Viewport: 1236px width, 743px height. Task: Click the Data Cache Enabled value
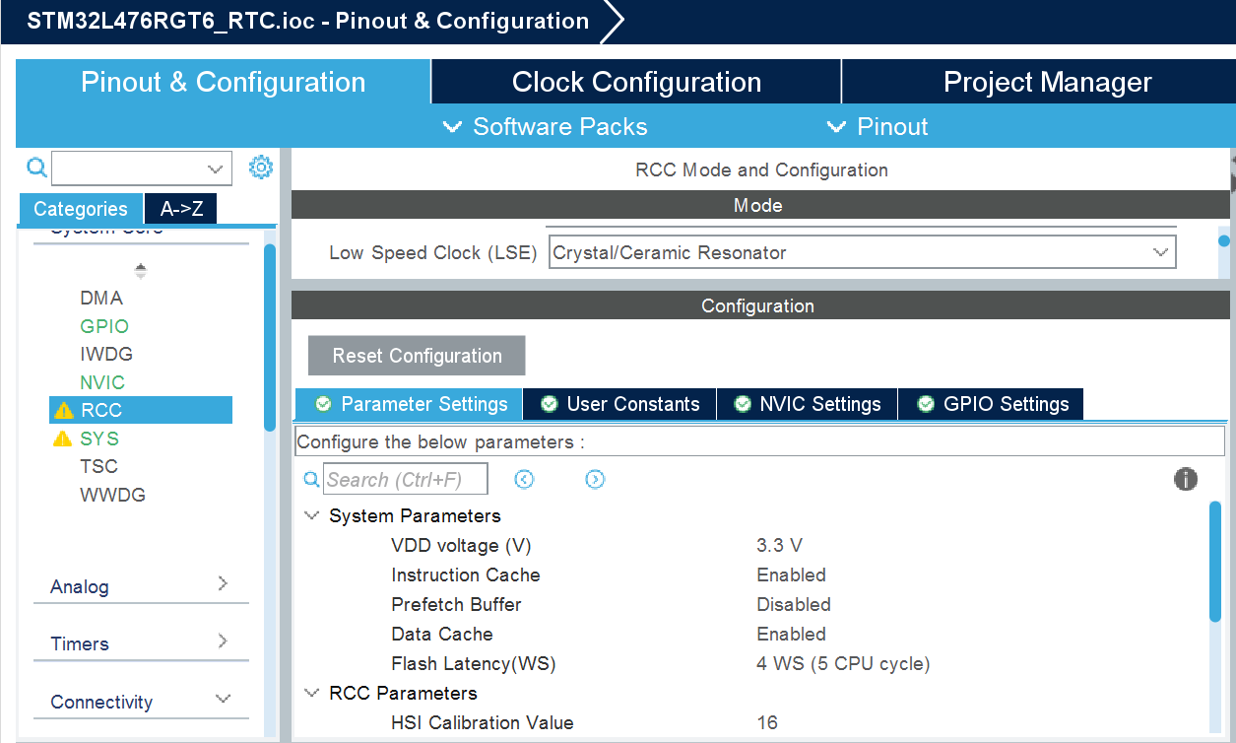tap(792, 634)
